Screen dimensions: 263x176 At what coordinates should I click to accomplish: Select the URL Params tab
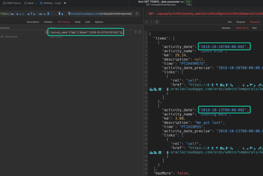coord(64,22)
